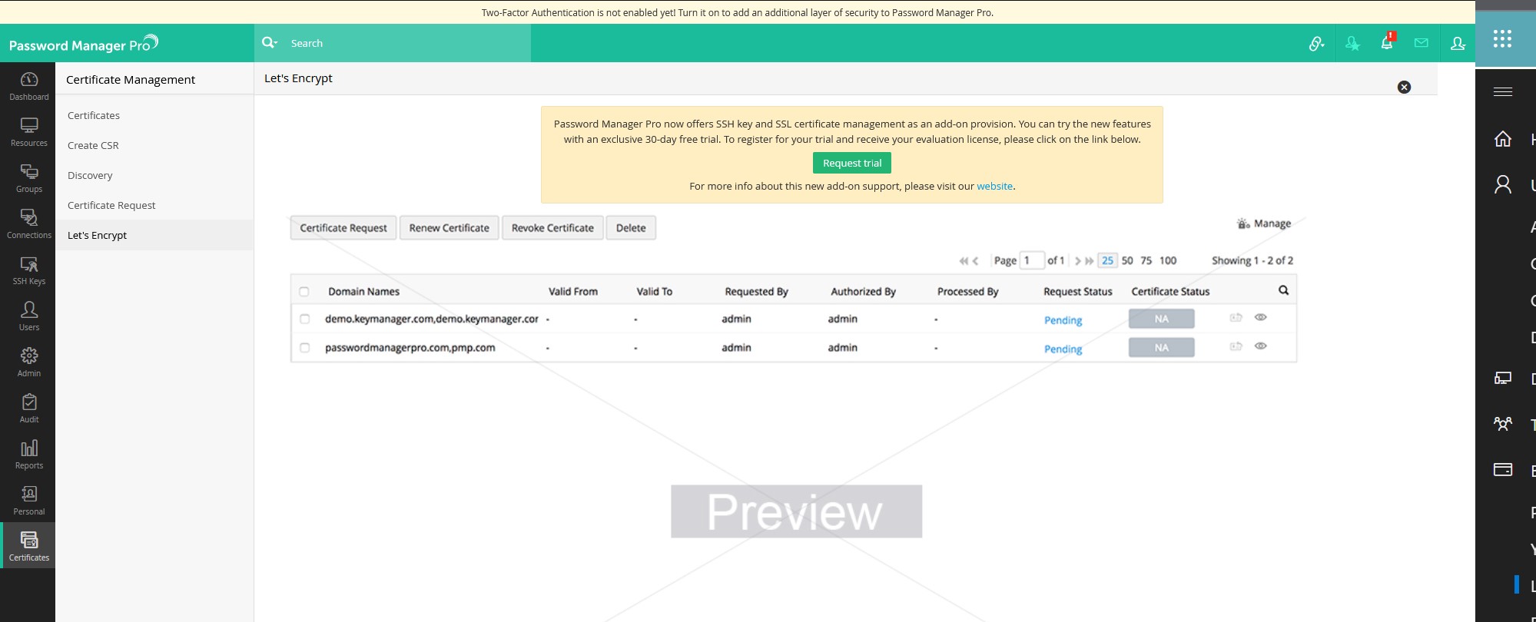
Task: Open the Resources section in sidebar
Action: [x=28, y=132]
